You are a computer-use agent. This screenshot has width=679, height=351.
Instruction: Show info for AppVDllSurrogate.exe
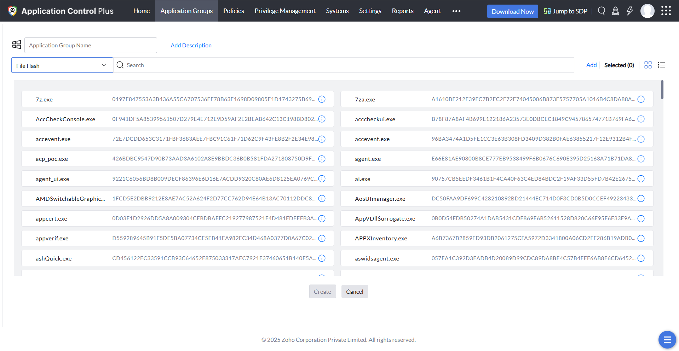click(x=641, y=218)
